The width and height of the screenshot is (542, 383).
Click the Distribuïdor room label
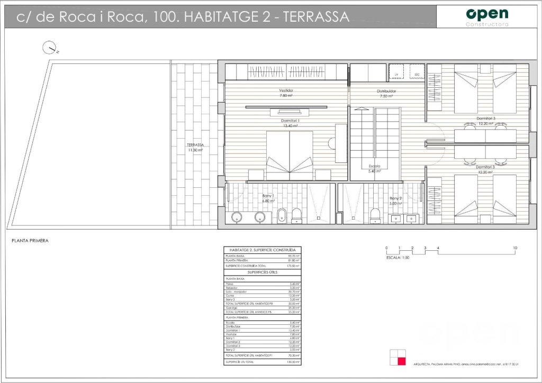[x=386, y=91]
